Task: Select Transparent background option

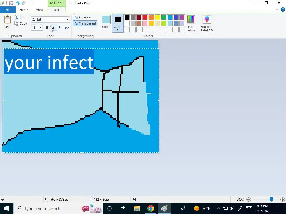Action: tap(85, 23)
